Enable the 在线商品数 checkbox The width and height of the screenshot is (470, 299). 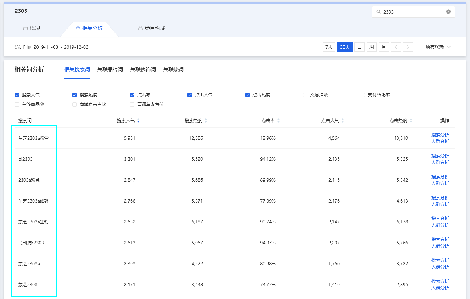17,105
